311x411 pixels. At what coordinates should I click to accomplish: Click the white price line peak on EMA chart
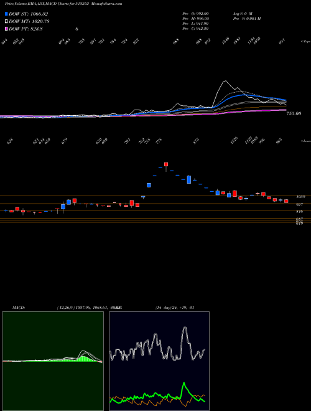(x=225, y=81)
